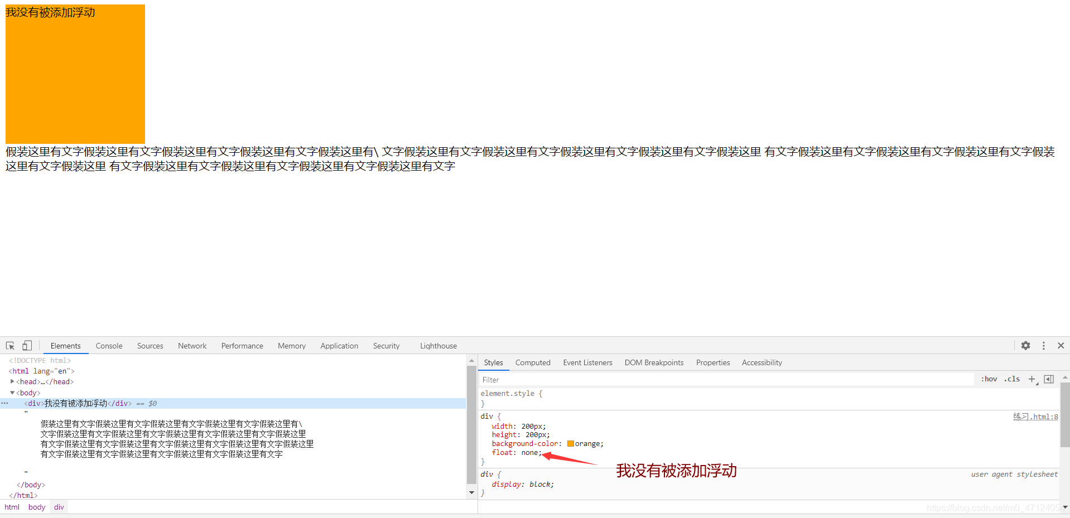Close the DevTools panel

[1061, 346]
